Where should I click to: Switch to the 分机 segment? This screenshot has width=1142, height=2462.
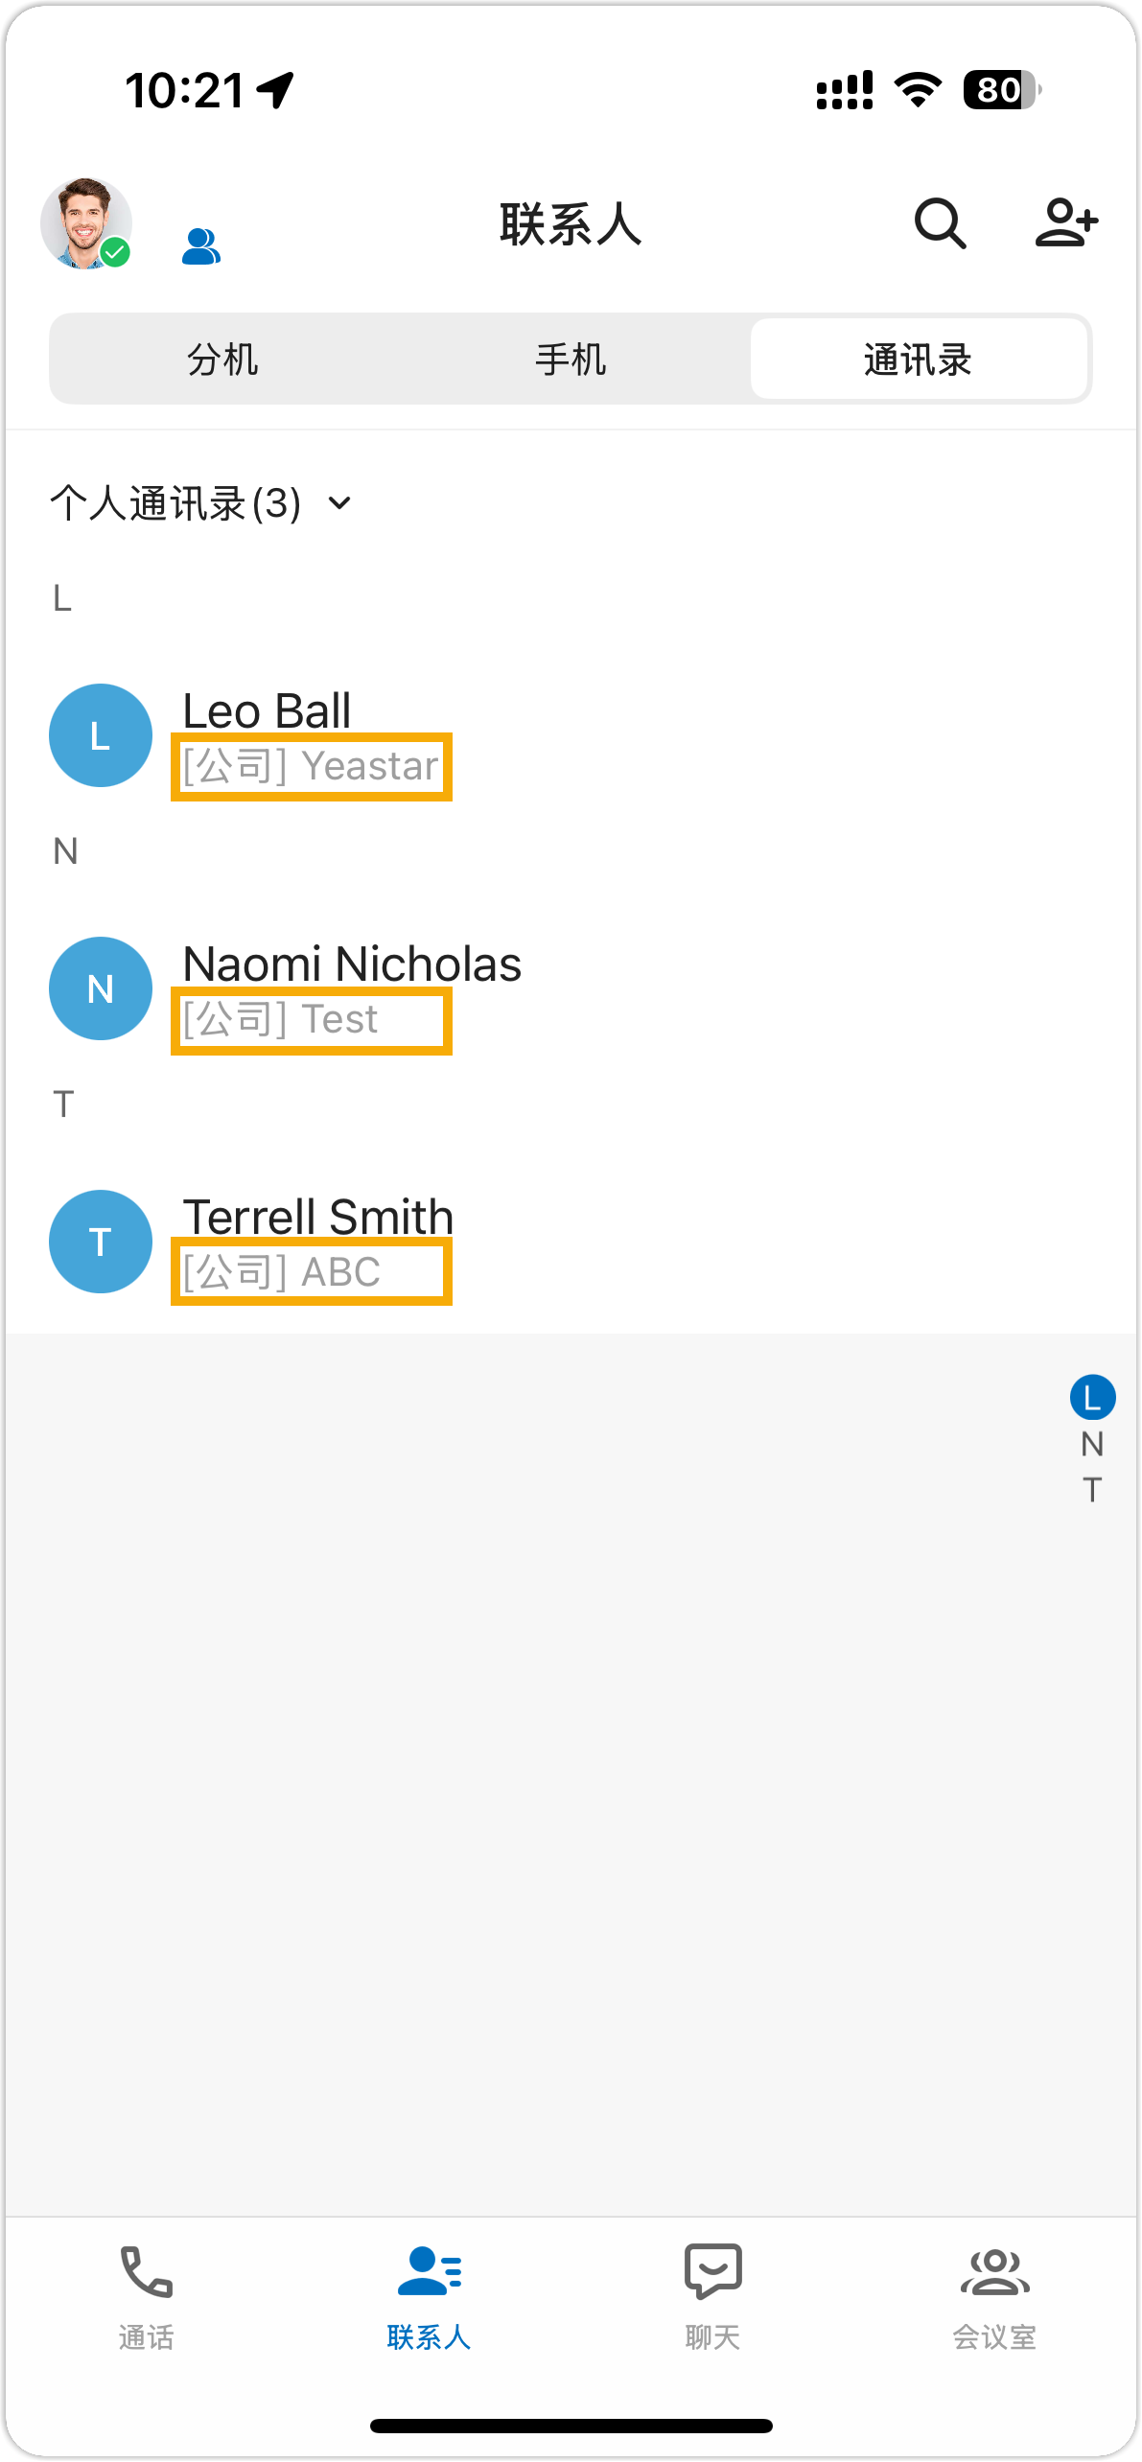coord(222,360)
